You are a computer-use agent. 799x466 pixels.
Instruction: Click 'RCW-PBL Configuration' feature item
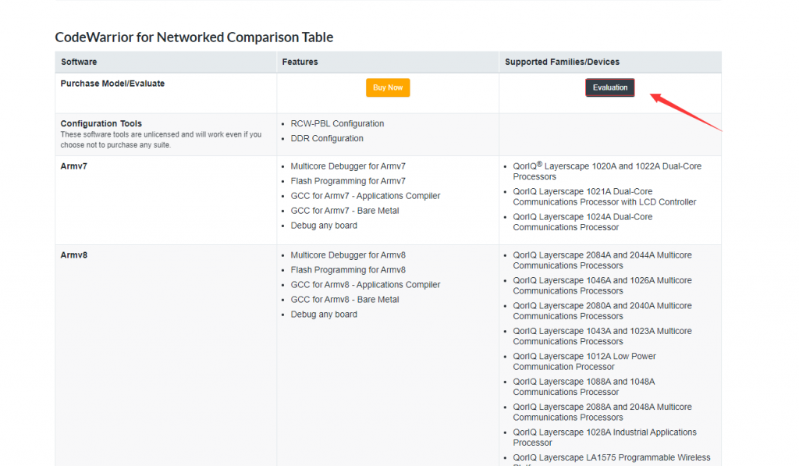tap(337, 123)
